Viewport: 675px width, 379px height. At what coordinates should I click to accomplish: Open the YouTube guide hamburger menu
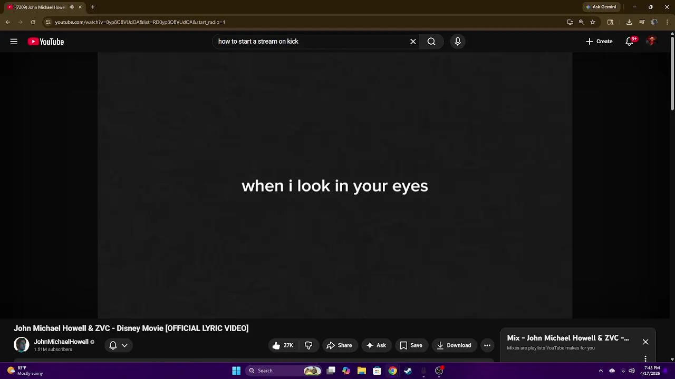tap(14, 42)
